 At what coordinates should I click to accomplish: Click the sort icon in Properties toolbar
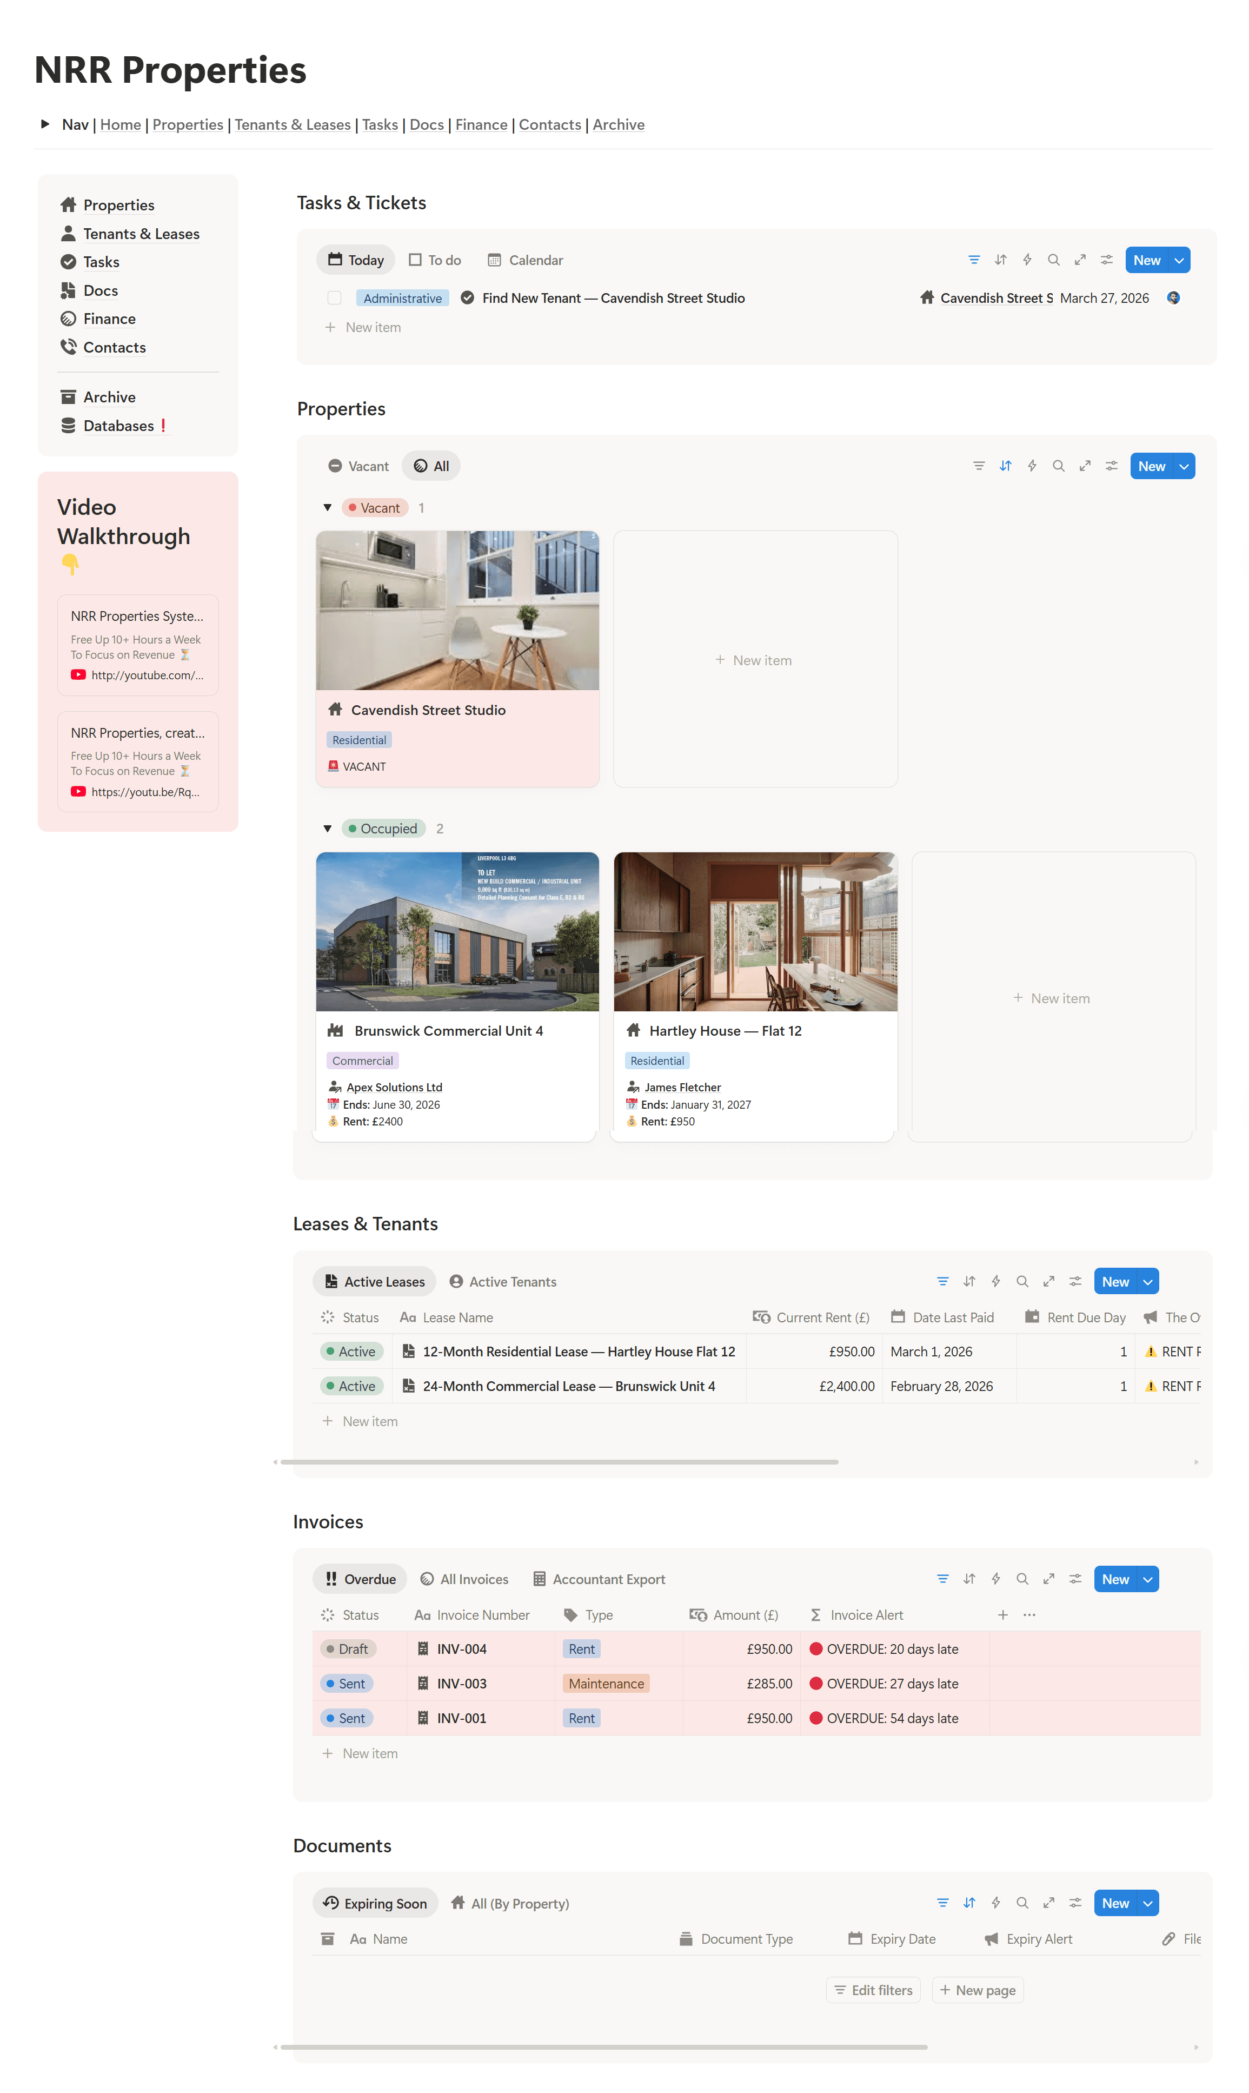coord(1005,466)
